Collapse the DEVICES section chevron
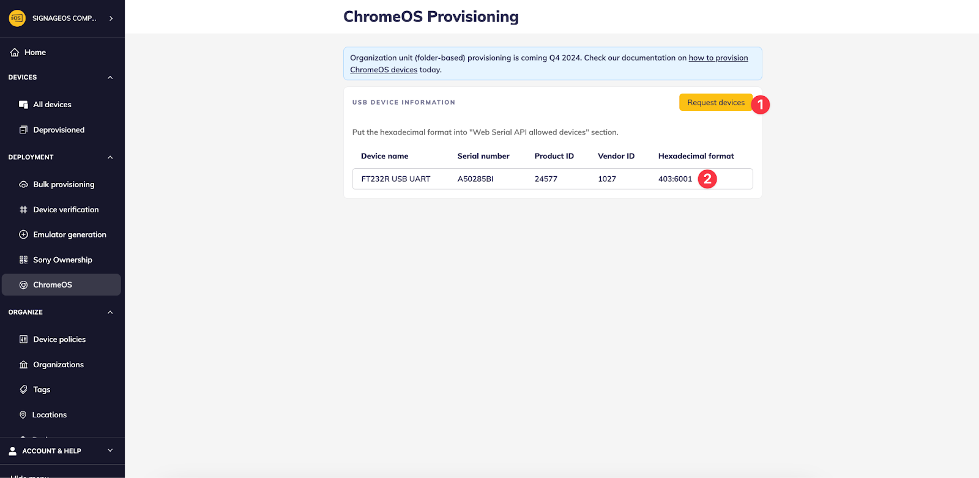Image resolution: width=979 pixels, height=478 pixels. pos(110,78)
